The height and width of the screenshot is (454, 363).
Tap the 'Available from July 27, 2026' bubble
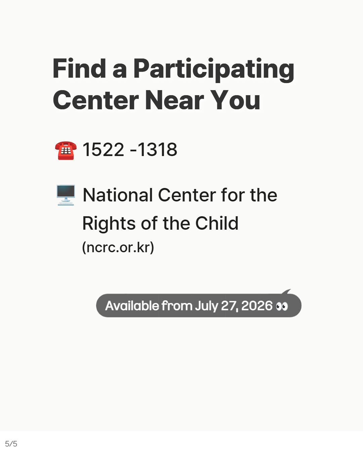tap(199, 305)
